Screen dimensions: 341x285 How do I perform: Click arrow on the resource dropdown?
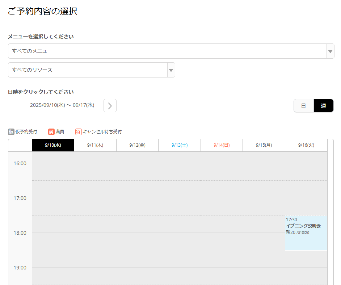[x=171, y=70]
